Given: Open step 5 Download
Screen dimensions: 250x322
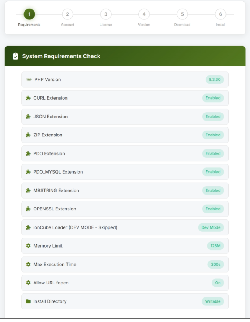Looking at the screenshot, I should point(182,14).
